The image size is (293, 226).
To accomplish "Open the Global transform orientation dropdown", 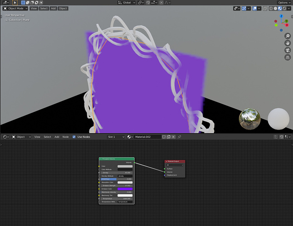I will [127, 3].
